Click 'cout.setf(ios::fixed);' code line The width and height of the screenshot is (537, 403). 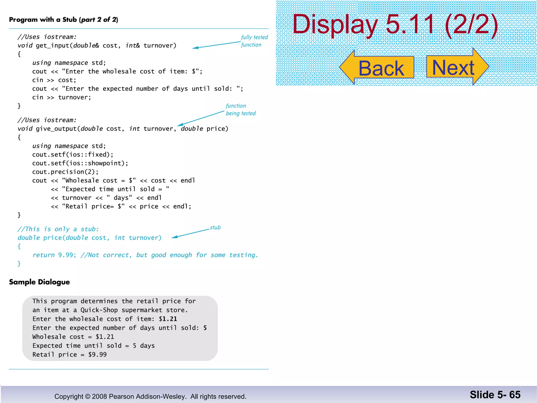[x=73, y=155]
